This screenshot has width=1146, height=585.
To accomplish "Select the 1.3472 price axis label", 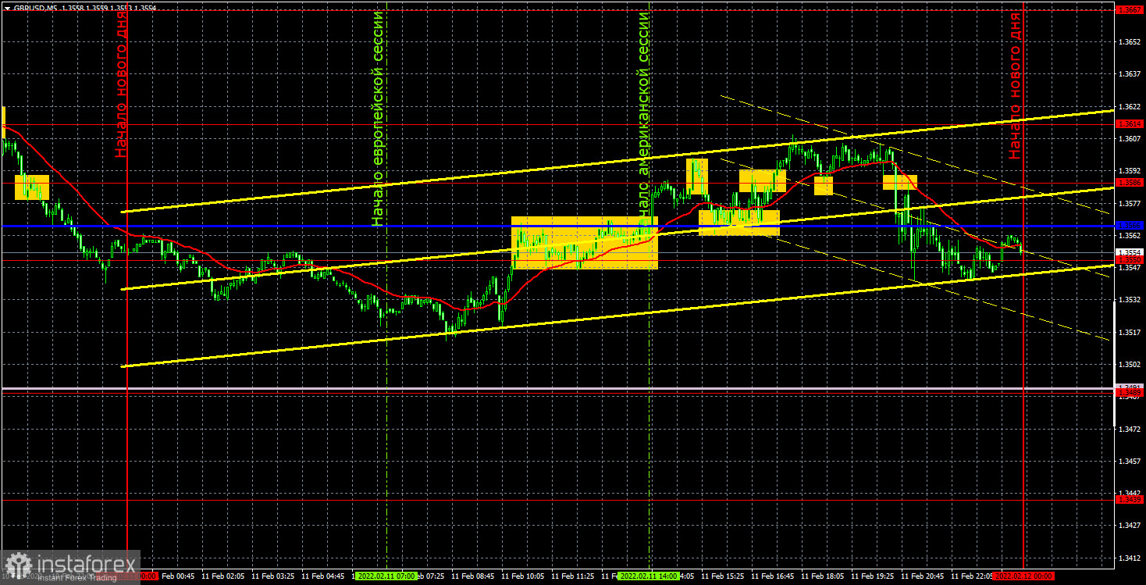I will point(1130,429).
